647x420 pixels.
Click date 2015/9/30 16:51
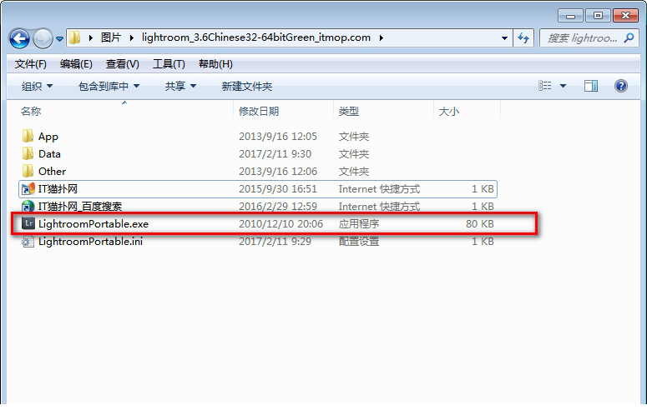point(278,188)
